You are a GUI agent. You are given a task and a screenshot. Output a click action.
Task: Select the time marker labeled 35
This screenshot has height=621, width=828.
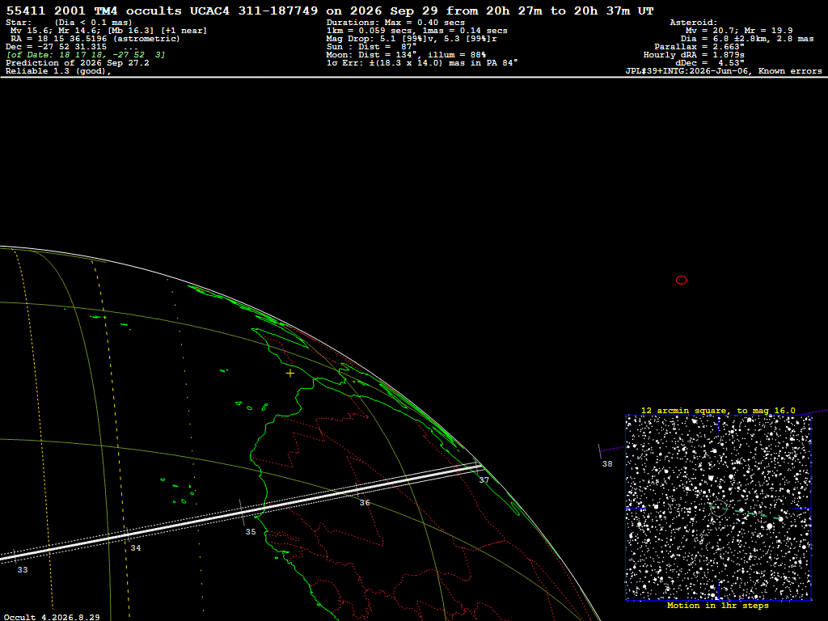pos(251,532)
